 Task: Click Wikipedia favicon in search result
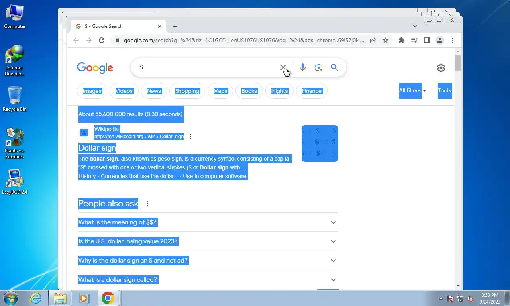(84, 133)
